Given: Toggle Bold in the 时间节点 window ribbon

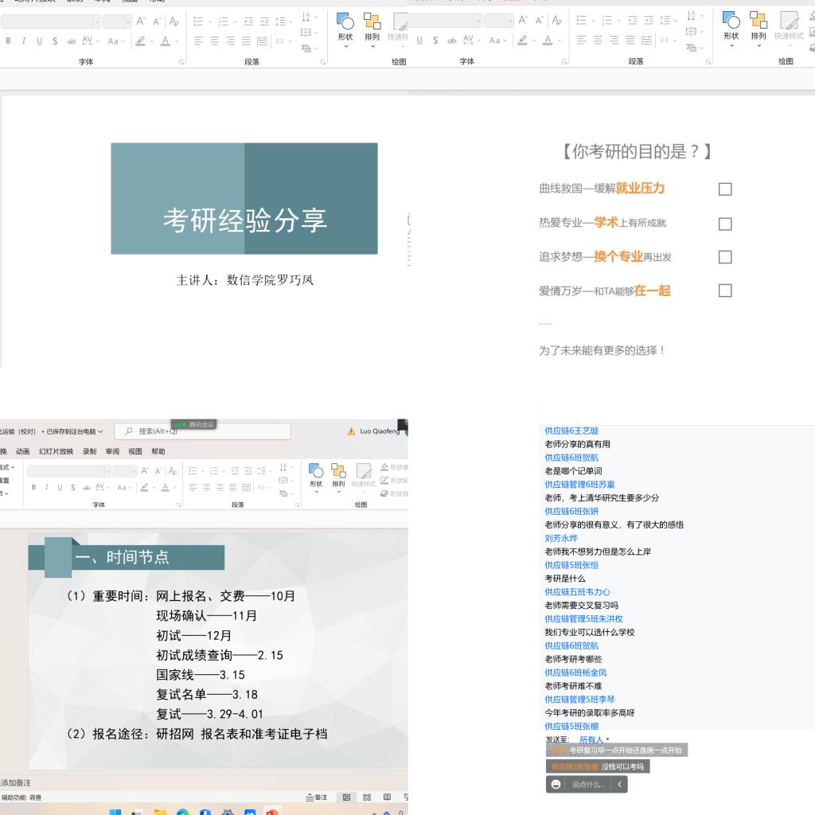Looking at the screenshot, I should click(x=33, y=487).
